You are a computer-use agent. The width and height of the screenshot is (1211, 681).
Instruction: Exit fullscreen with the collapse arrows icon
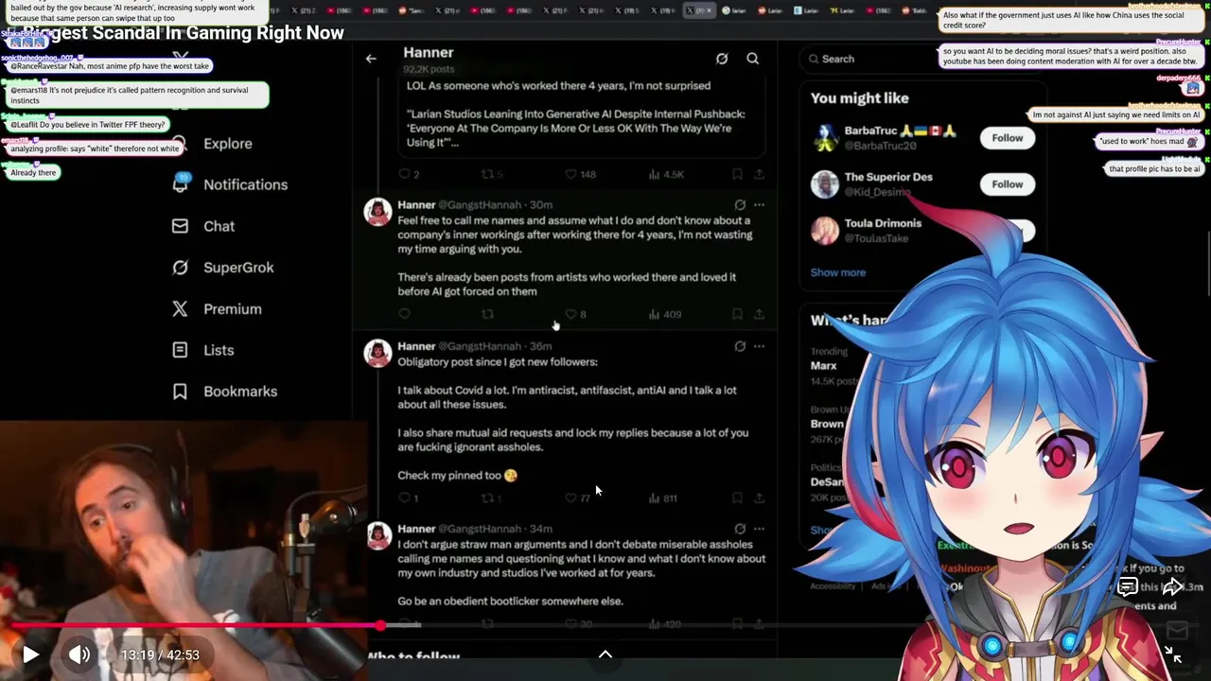click(1172, 654)
